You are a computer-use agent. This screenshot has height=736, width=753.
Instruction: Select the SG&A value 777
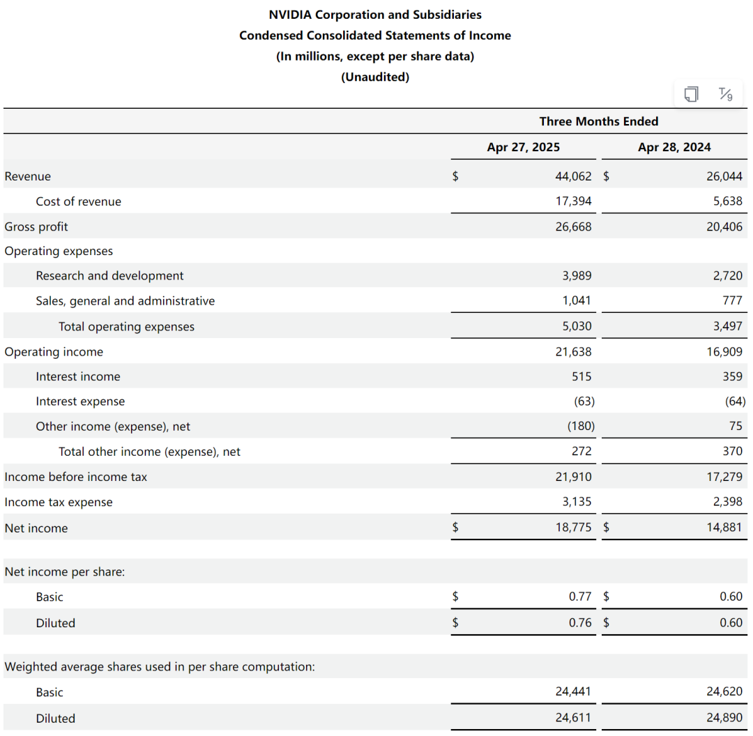[732, 300]
